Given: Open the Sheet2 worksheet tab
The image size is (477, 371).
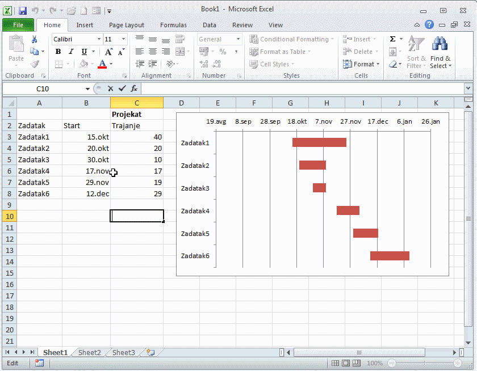Looking at the screenshot, I should pos(89,353).
